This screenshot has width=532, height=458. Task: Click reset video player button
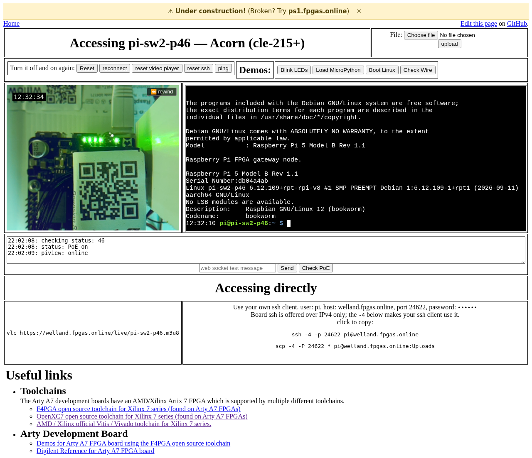pos(157,69)
